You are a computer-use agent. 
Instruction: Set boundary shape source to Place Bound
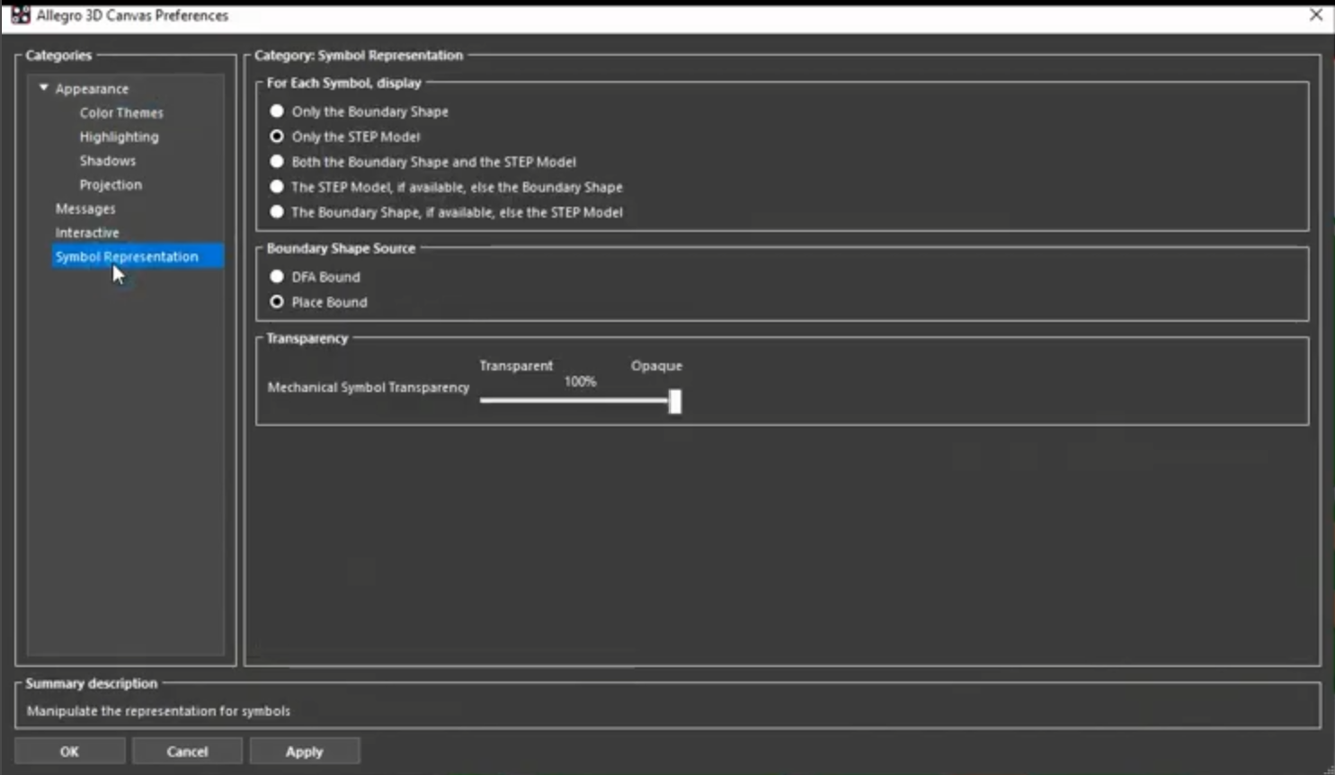pyautogui.click(x=277, y=302)
